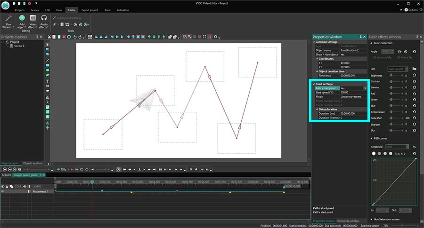This screenshot has width=424, height=228.
Task: Select the Scene 0 tree item
Action: point(19,46)
